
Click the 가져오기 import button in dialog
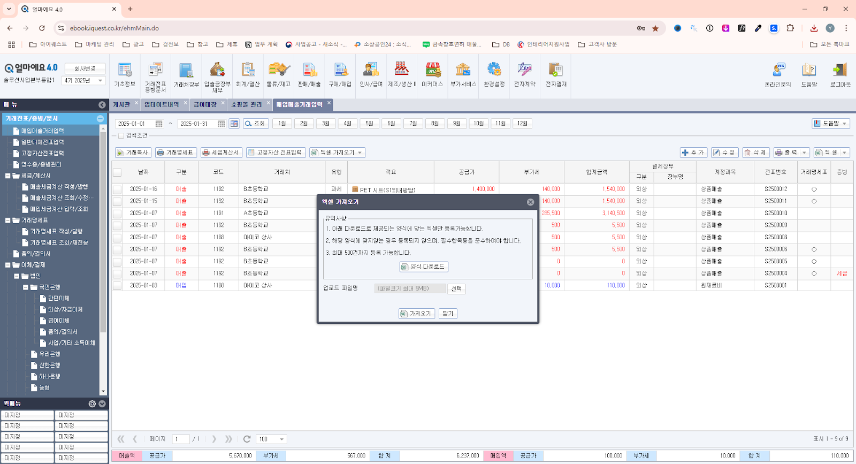(417, 314)
